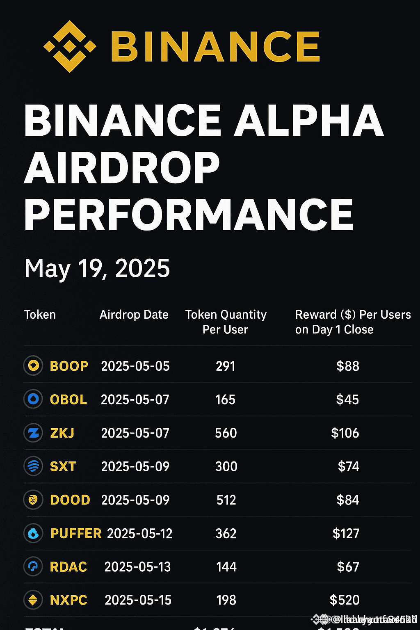This screenshot has width=420, height=630.
Task: Click the $520 reward value
Action: pos(345,600)
